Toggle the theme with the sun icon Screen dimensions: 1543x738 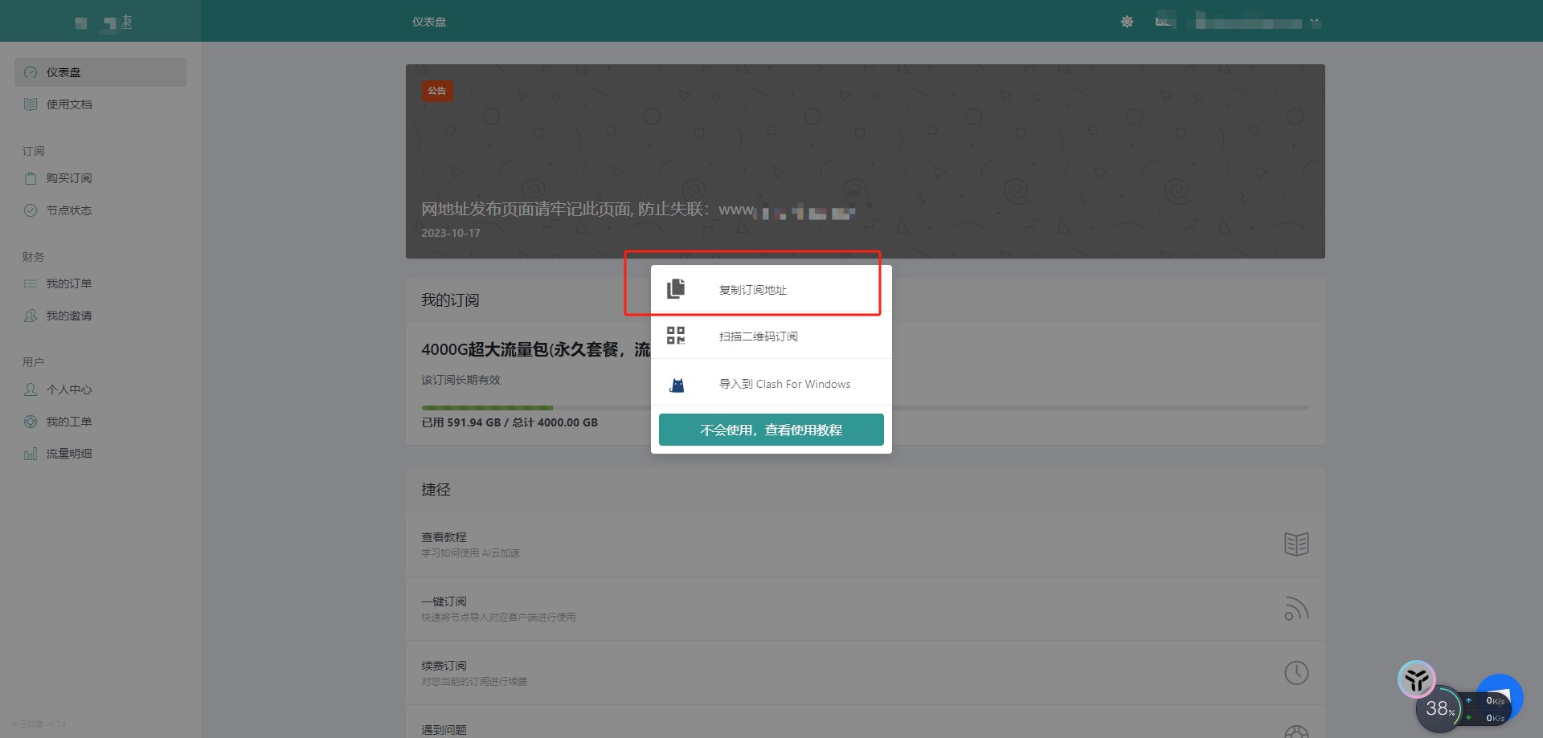(x=1127, y=22)
